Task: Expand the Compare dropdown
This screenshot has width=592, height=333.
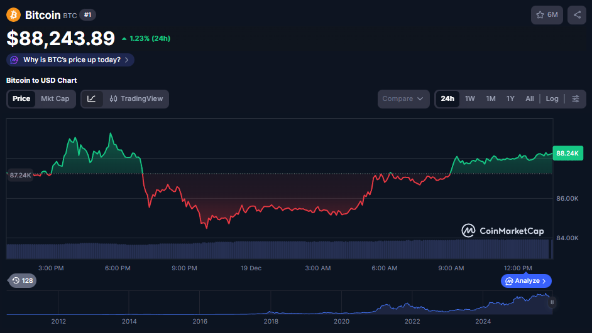Action: tap(403, 98)
